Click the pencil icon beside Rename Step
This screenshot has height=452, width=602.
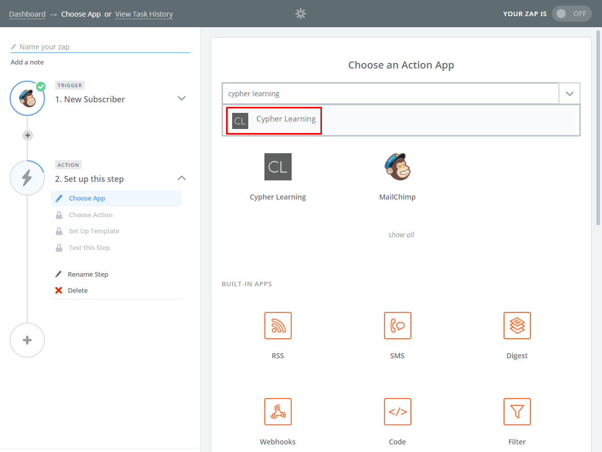59,274
